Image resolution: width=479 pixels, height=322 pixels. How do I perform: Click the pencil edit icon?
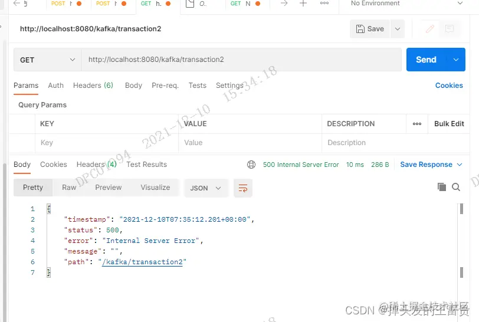pos(430,29)
